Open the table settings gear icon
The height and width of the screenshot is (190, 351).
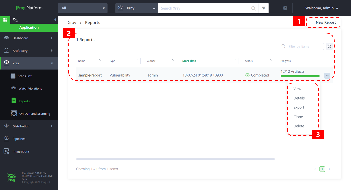(329, 46)
